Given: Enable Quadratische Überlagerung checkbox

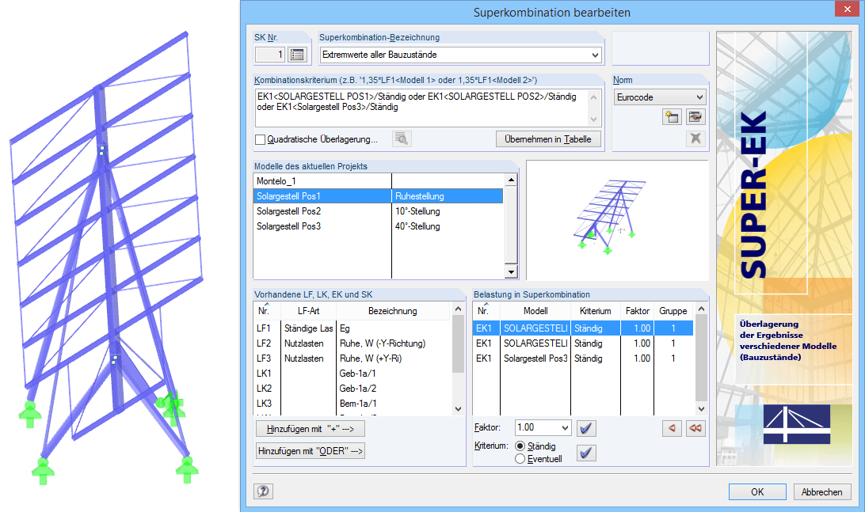Looking at the screenshot, I should pos(261,140).
